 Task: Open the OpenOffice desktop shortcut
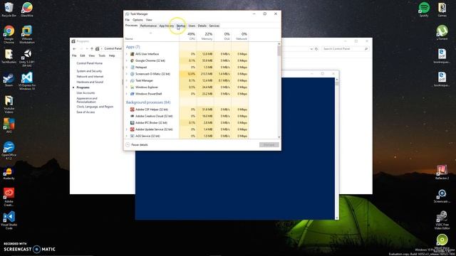pos(9,150)
